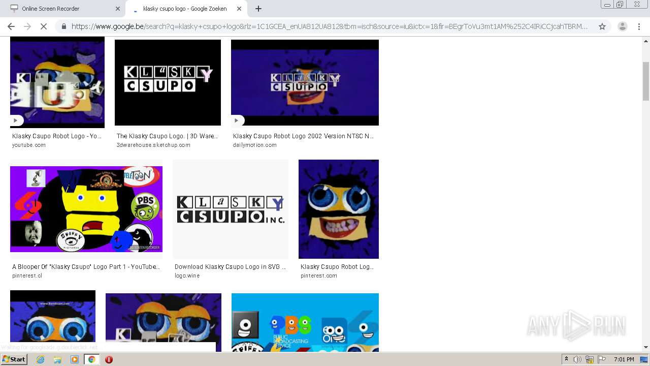The image size is (650, 366).
Task: Click 'A Blooper Of Klasky Csupo Logo Part 1' title
Action: 86,267
